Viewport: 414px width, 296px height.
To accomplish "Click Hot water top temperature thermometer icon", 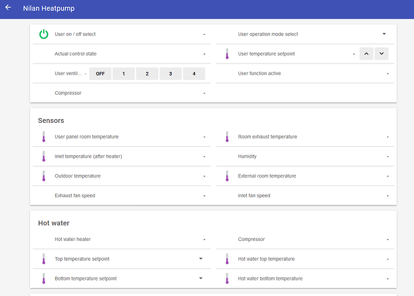I will coord(227,259).
